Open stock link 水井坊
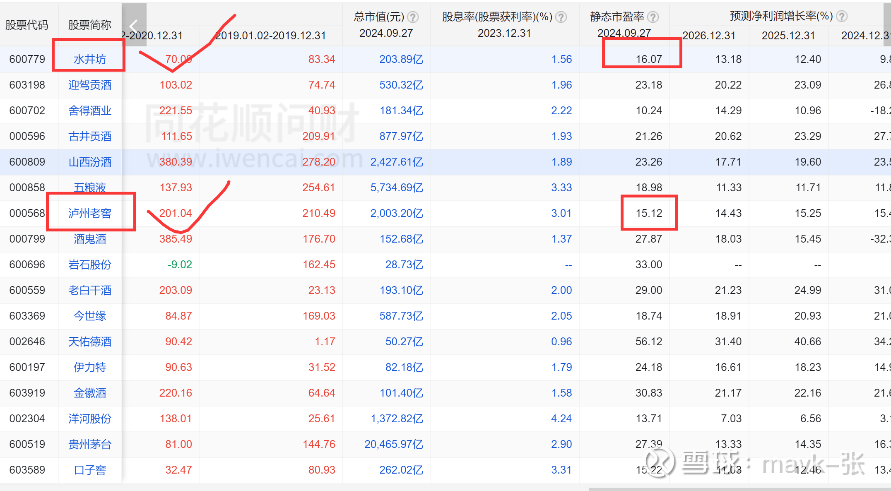 90,59
